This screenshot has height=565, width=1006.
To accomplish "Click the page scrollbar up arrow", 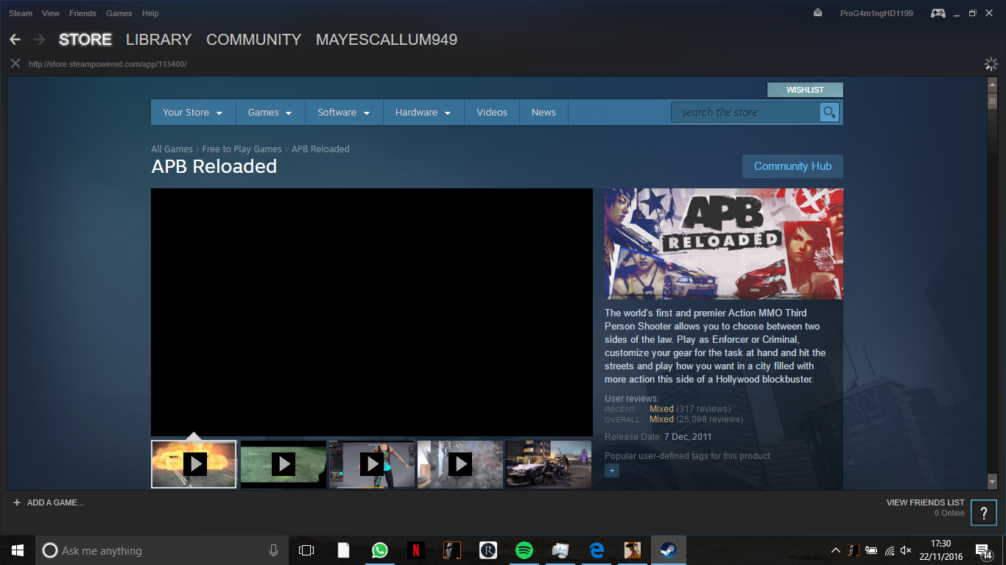I will [x=992, y=83].
